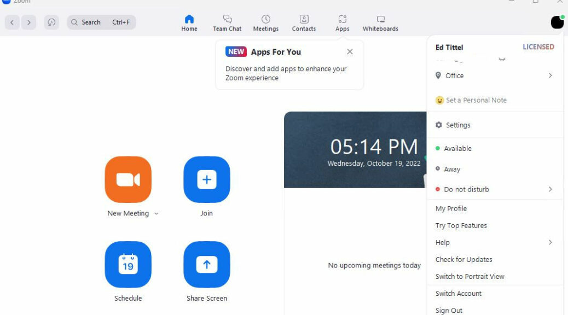The height and width of the screenshot is (315, 568).
Task: Start a New Meeting with orange camera button
Action: pos(128,179)
